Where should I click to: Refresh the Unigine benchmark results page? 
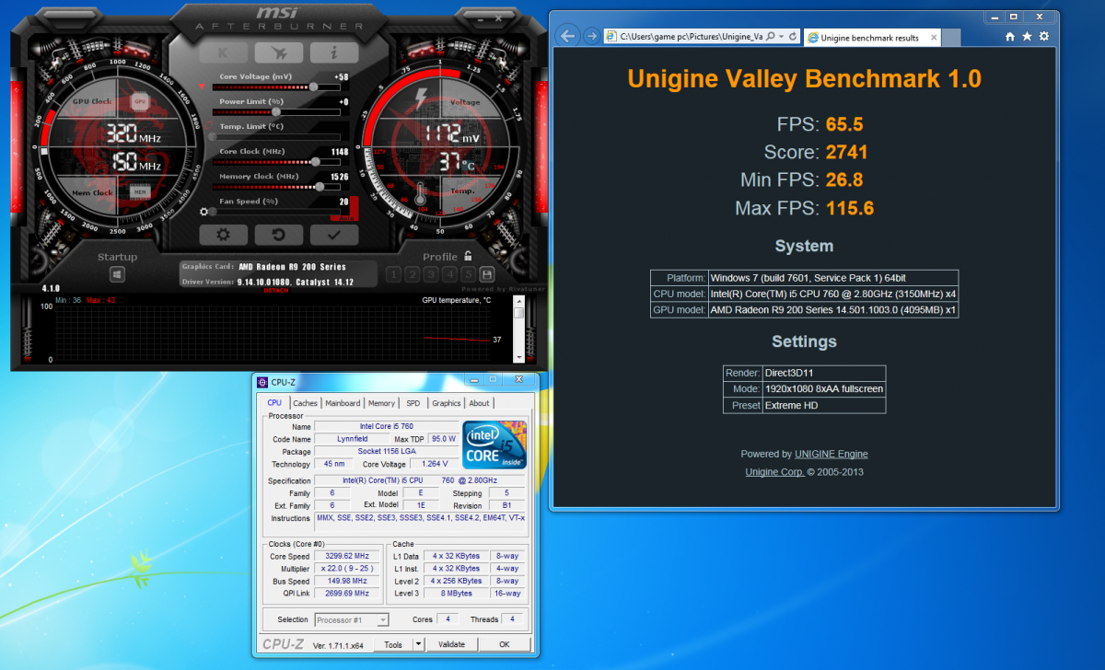point(793,36)
